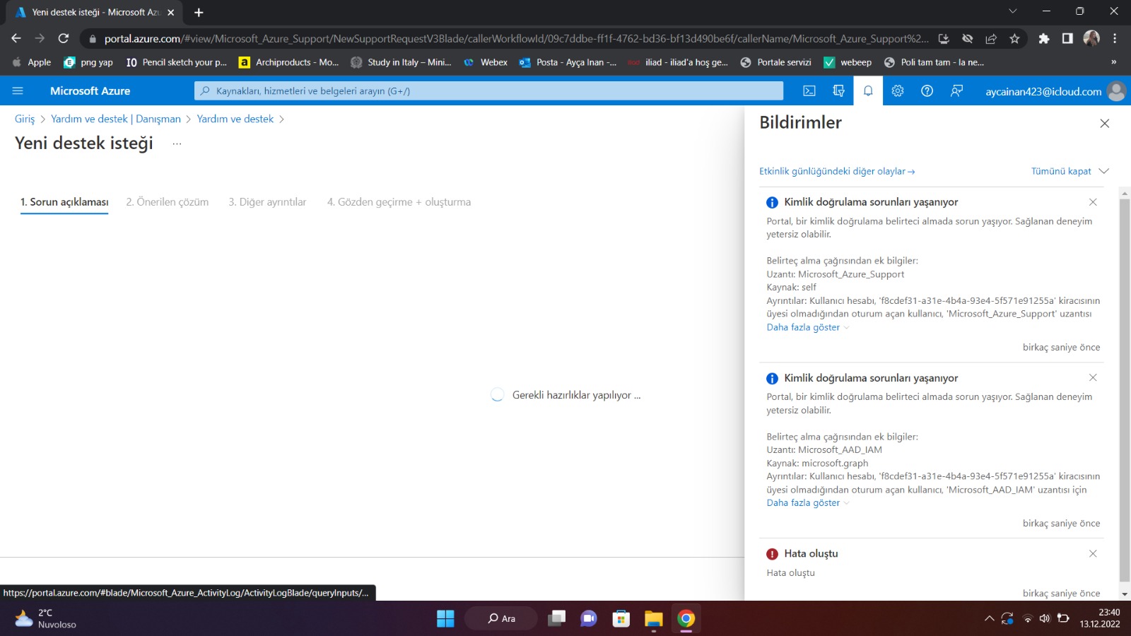
Task: Launch Cloud Shell from the top bar
Action: click(x=809, y=91)
